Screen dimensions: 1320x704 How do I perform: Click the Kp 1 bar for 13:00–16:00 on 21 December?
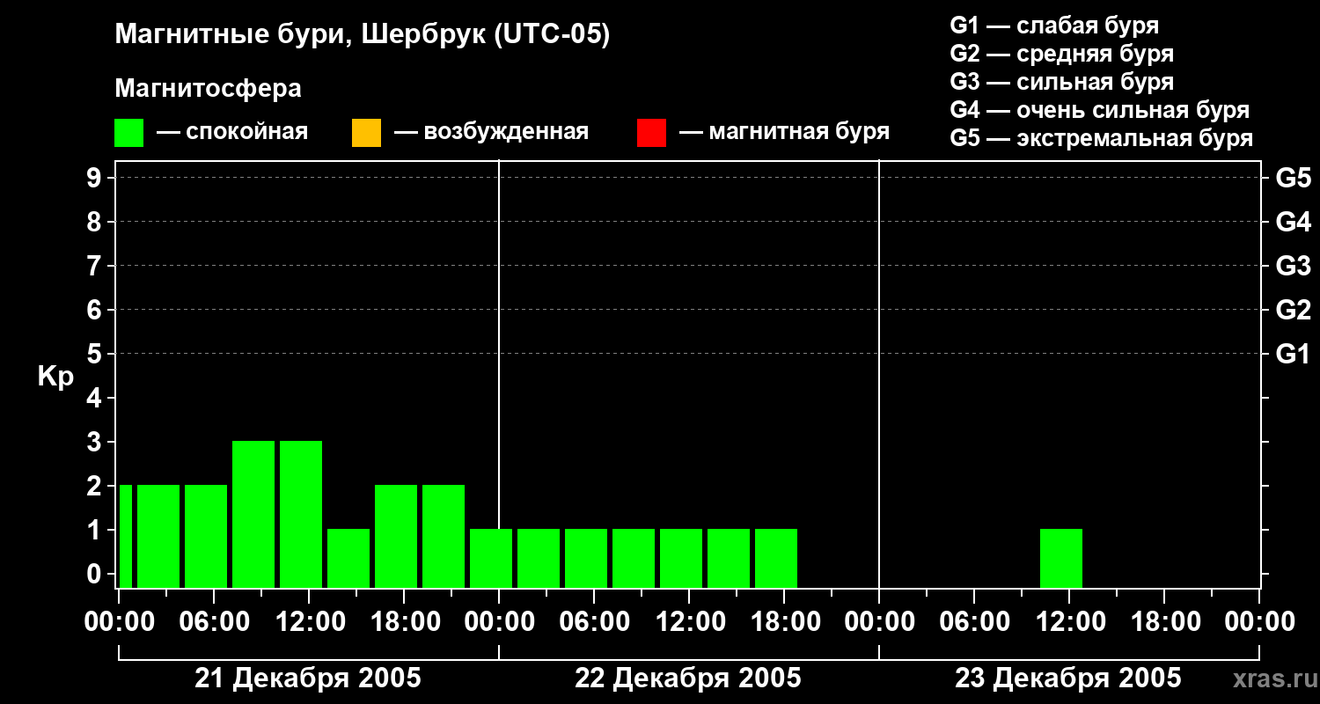click(348, 558)
